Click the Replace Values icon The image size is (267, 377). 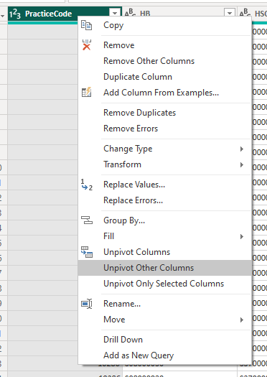click(87, 185)
